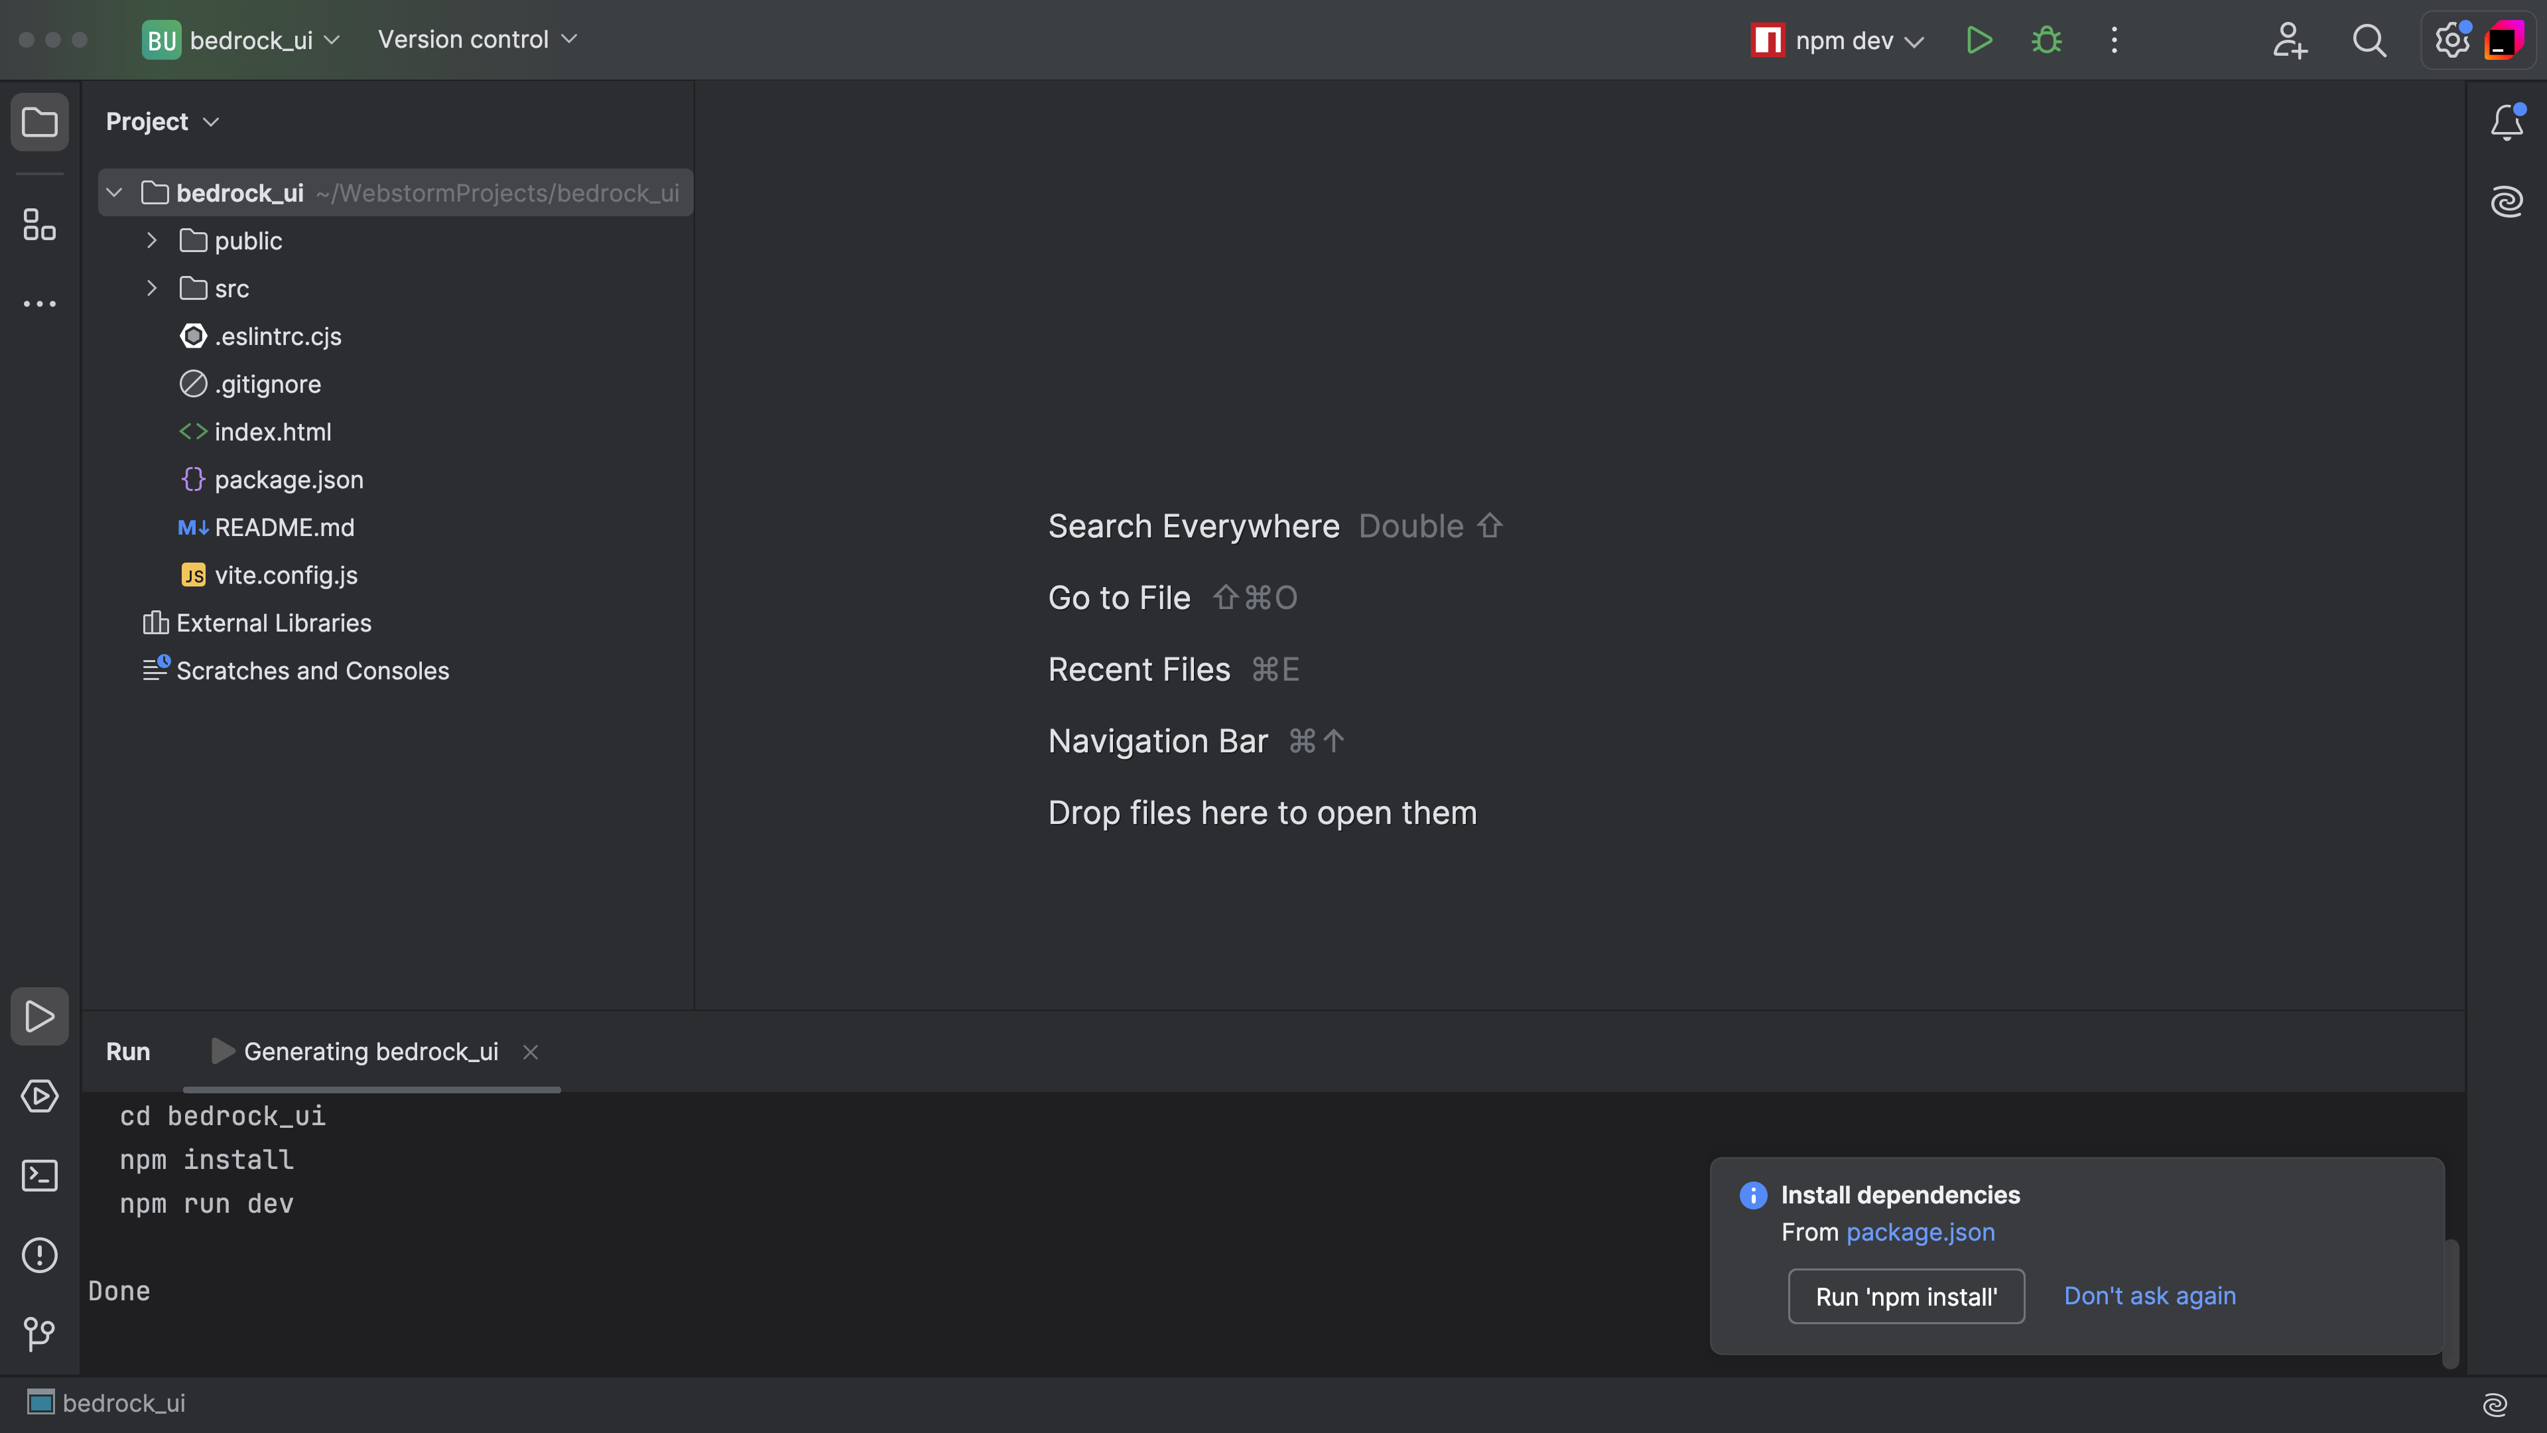Open the Services tool window icon
2547x1433 pixels.
coord(40,1096)
